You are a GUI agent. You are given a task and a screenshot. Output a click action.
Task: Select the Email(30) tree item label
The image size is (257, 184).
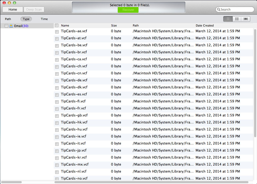[x=21, y=26]
